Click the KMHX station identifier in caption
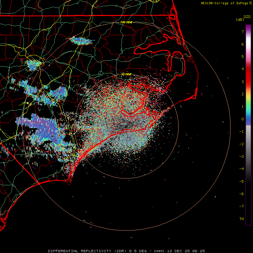 [159, 251]
